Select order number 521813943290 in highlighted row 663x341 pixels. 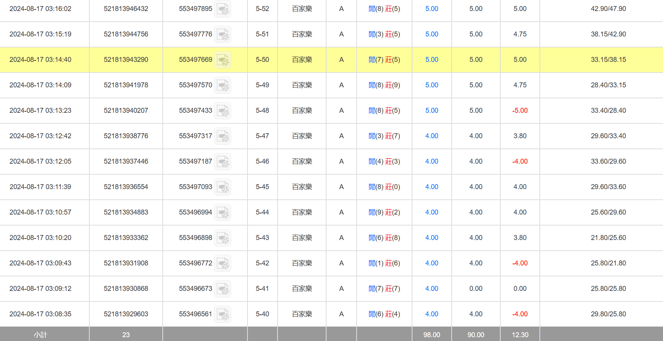click(x=126, y=60)
